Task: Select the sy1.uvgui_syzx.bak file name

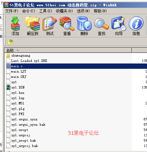Action: 28,124
